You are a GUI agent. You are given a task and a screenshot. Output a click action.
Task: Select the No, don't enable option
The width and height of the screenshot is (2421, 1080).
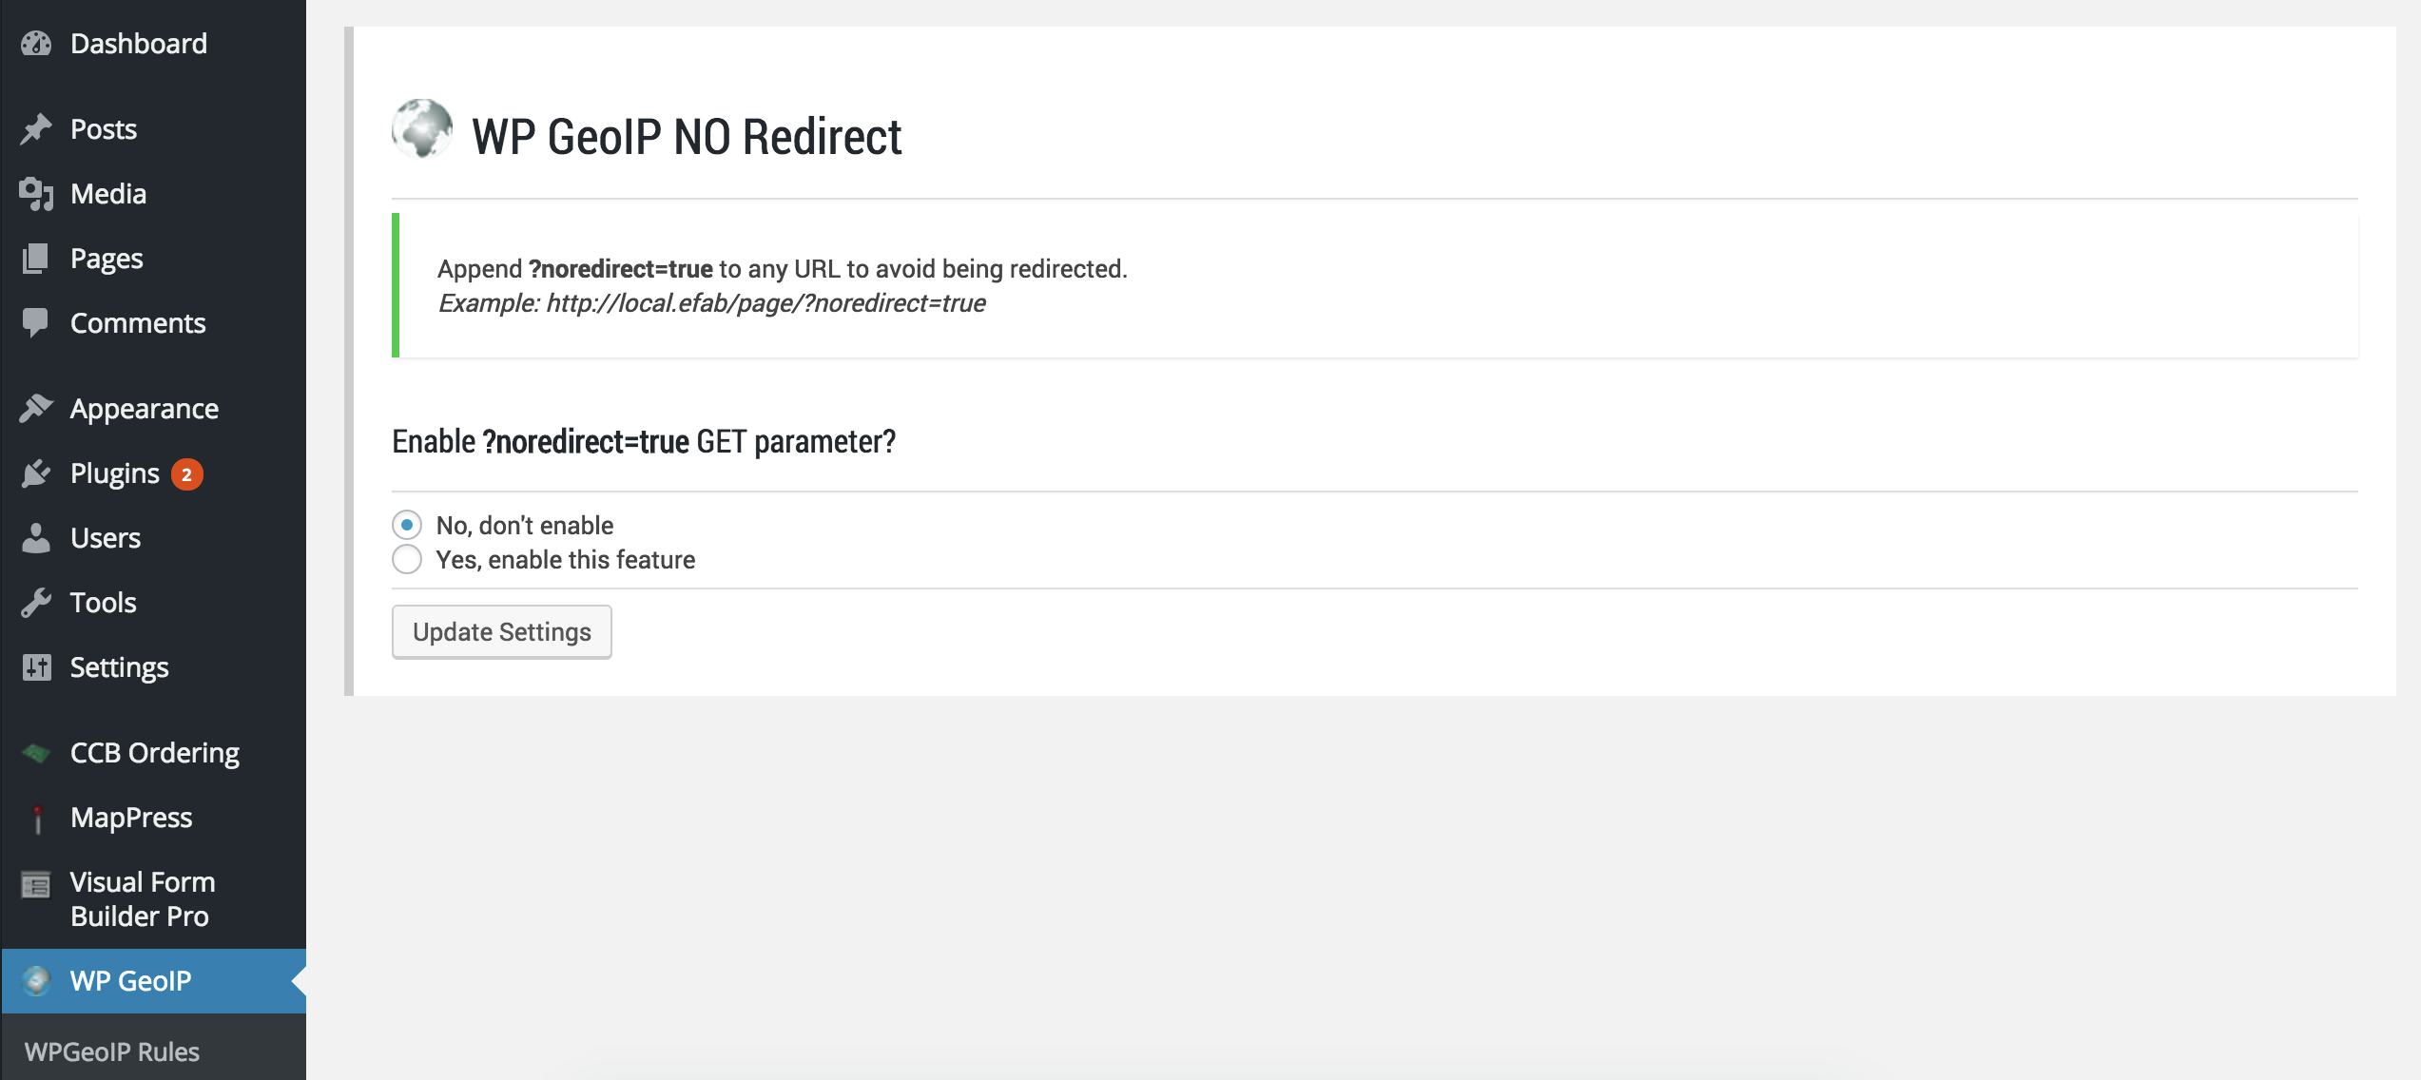click(406, 524)
